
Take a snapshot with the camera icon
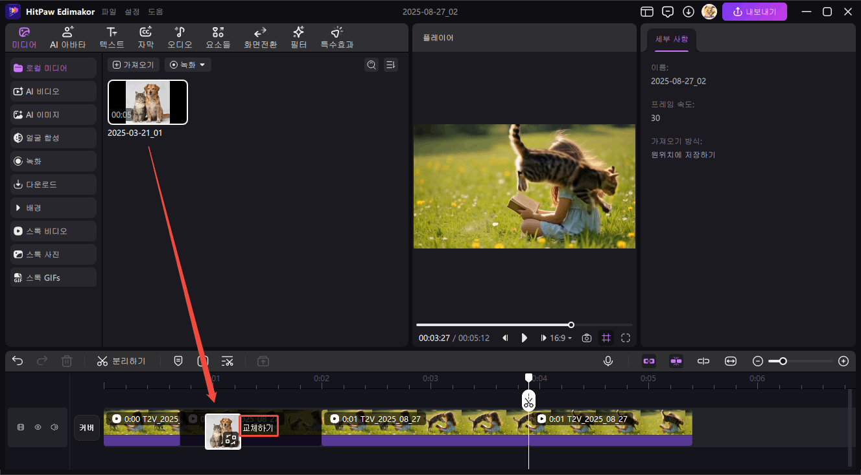(x=586, y=338)
